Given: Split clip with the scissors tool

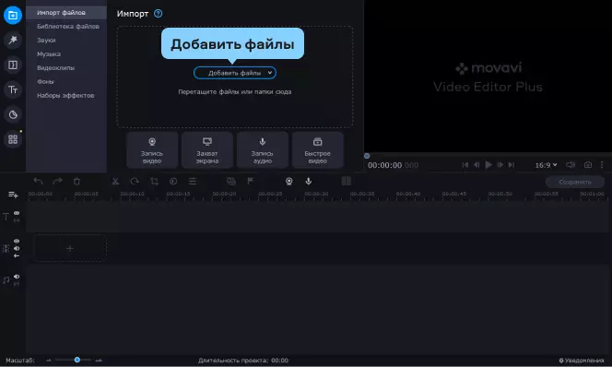Looking at the screenshot, I should [115, 182].
